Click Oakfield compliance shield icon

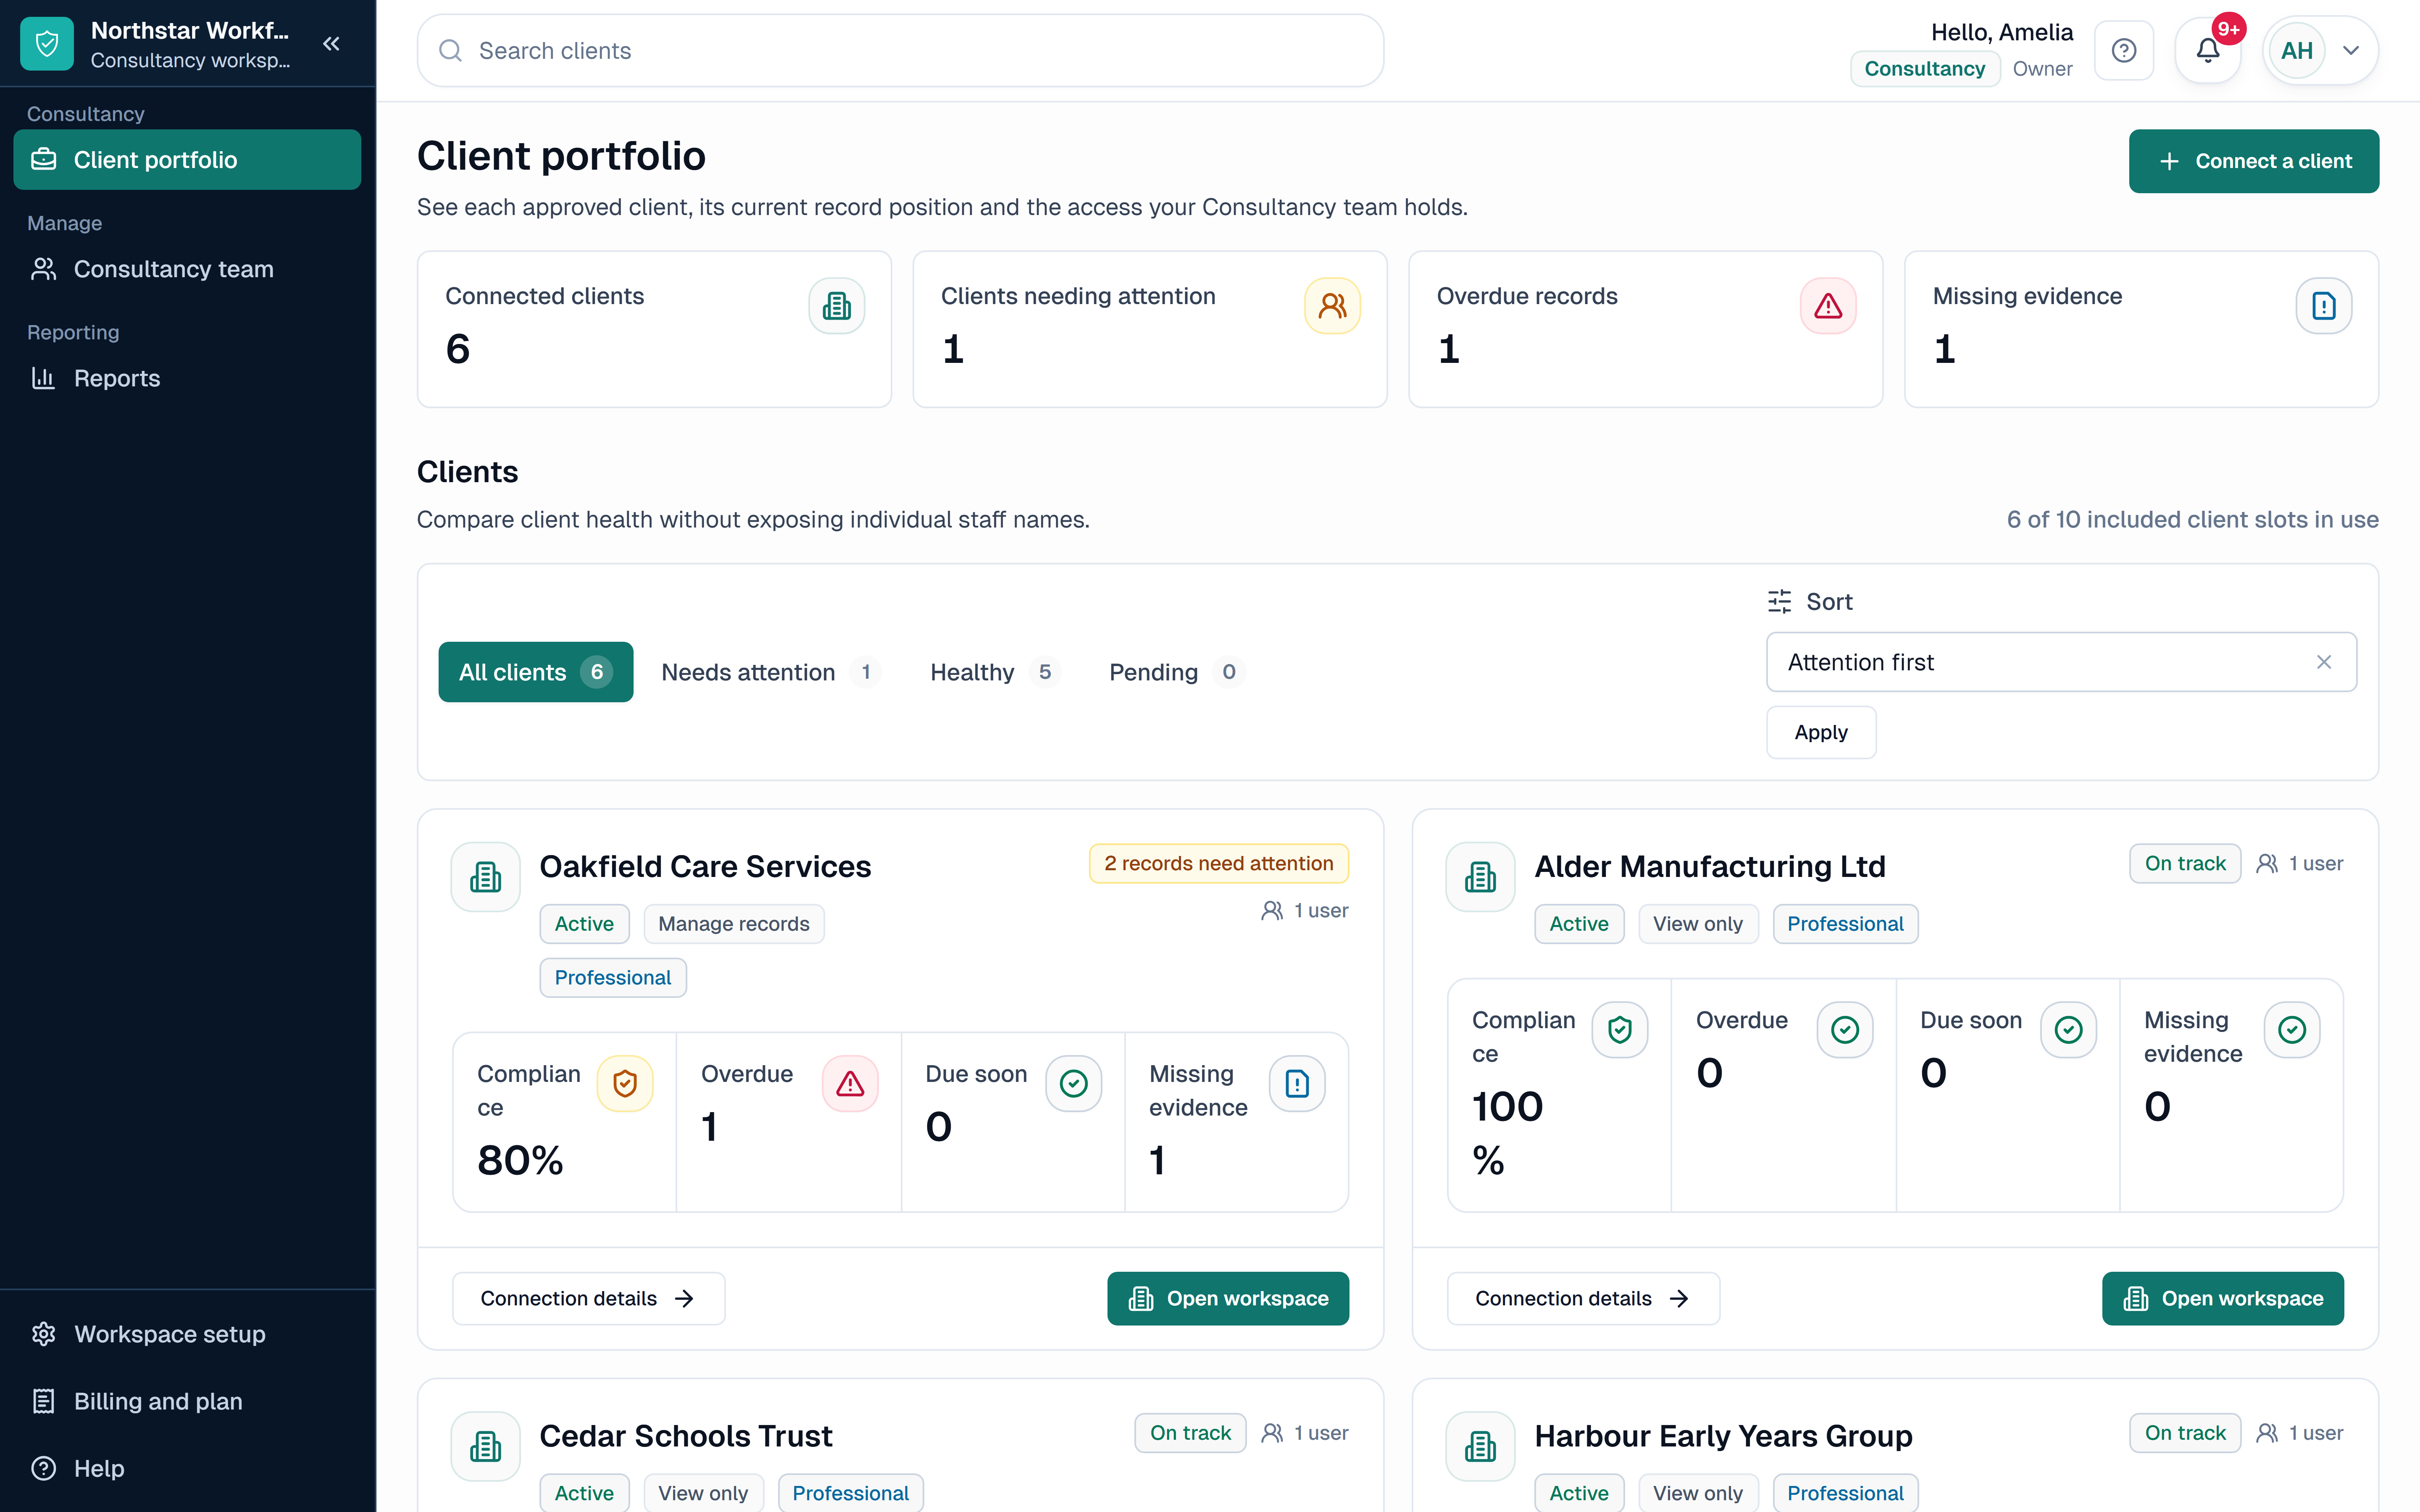click(625, 1084)
